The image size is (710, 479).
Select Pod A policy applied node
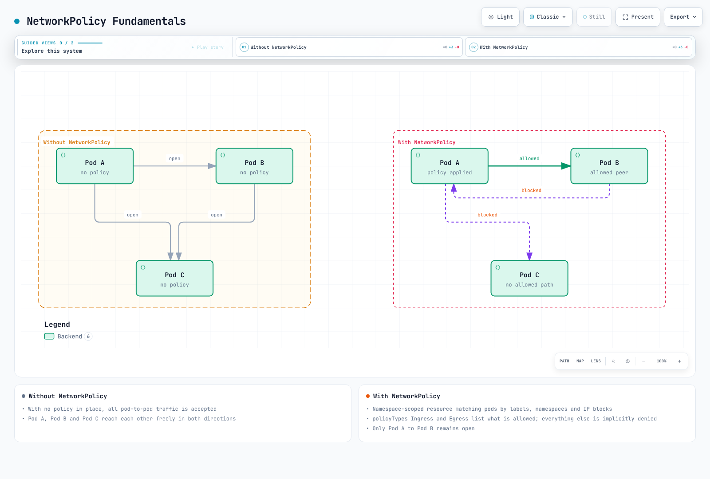(x=450, y=166)
